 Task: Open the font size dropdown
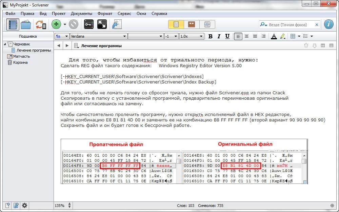click(171, 36)
